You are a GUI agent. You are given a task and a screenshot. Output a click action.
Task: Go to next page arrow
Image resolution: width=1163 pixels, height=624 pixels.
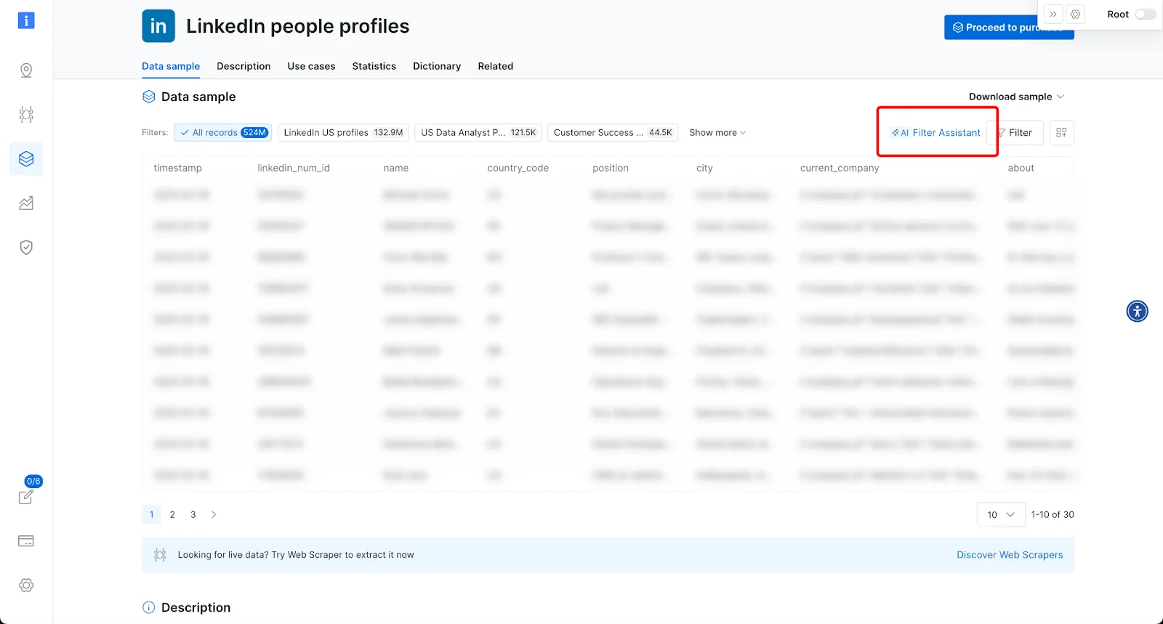(214, 514)
